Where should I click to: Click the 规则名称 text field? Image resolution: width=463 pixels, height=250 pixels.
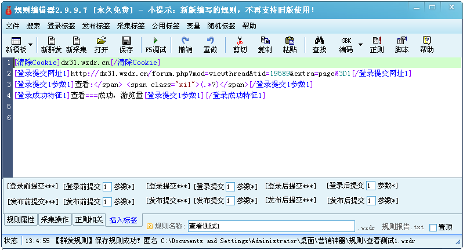(270, 226)
